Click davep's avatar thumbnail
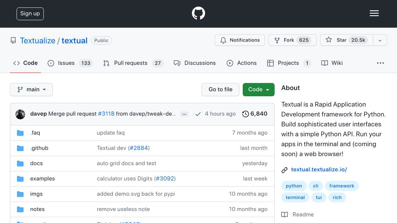The height and width of the screenshot is (223, 397). (20, 114)
